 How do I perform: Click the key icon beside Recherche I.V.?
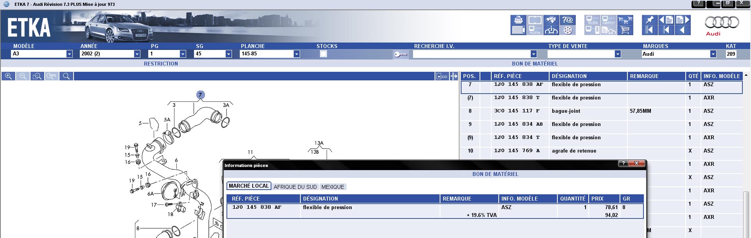(x=401, y=54)
